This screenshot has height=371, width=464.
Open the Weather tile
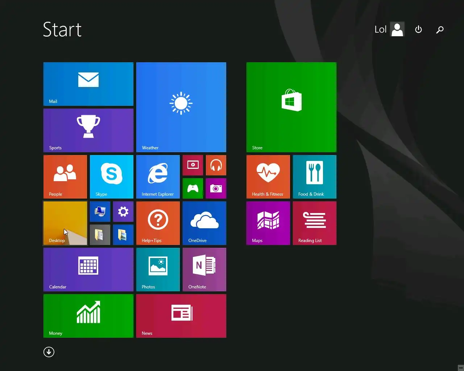[x=181, y=107]
